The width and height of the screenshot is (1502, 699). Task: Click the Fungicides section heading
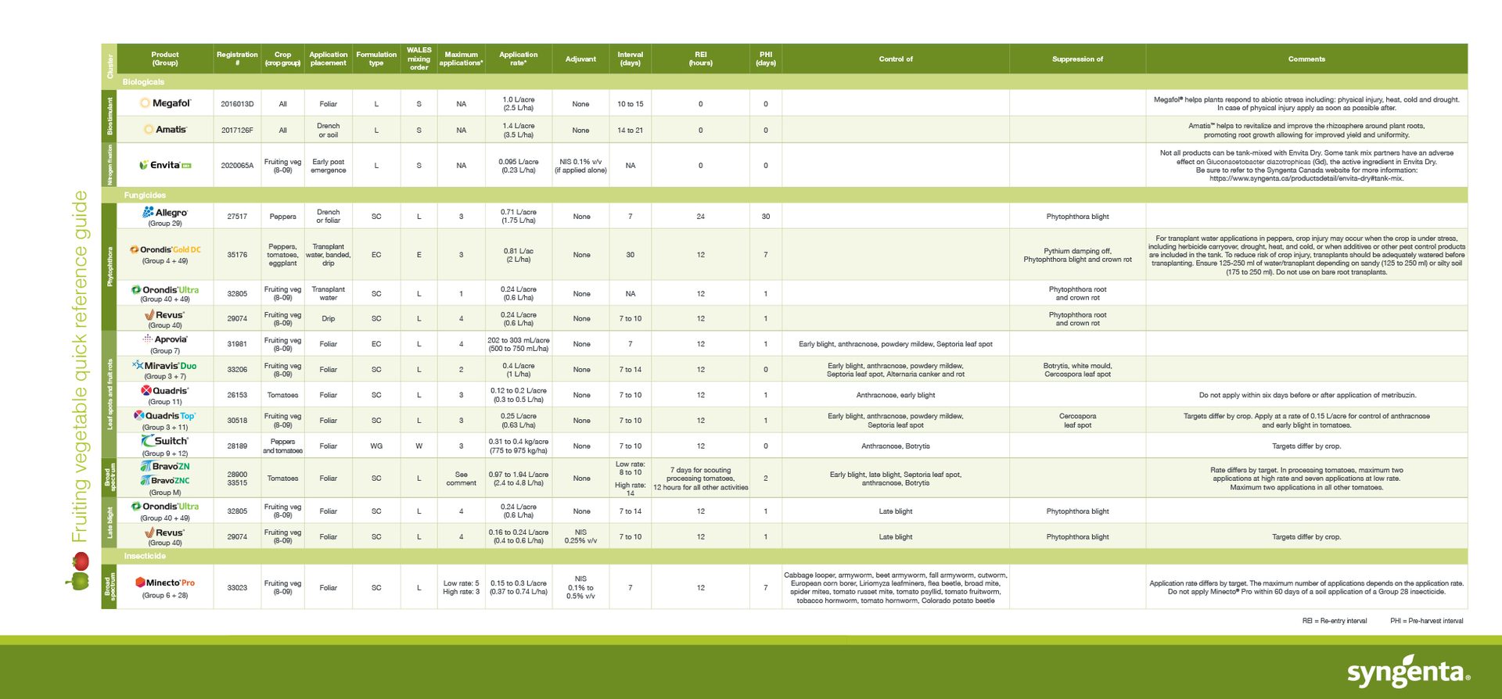pos(145,195)
